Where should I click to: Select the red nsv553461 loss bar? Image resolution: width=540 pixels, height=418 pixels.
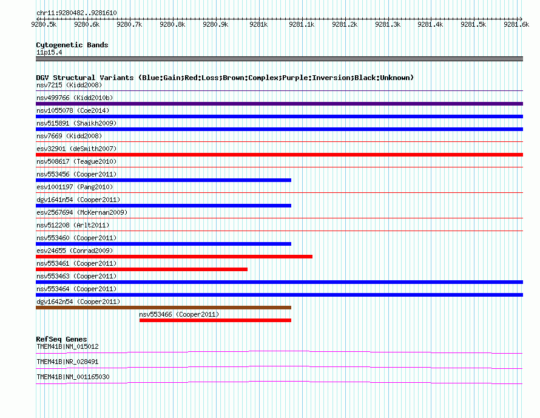pos(141,269)
